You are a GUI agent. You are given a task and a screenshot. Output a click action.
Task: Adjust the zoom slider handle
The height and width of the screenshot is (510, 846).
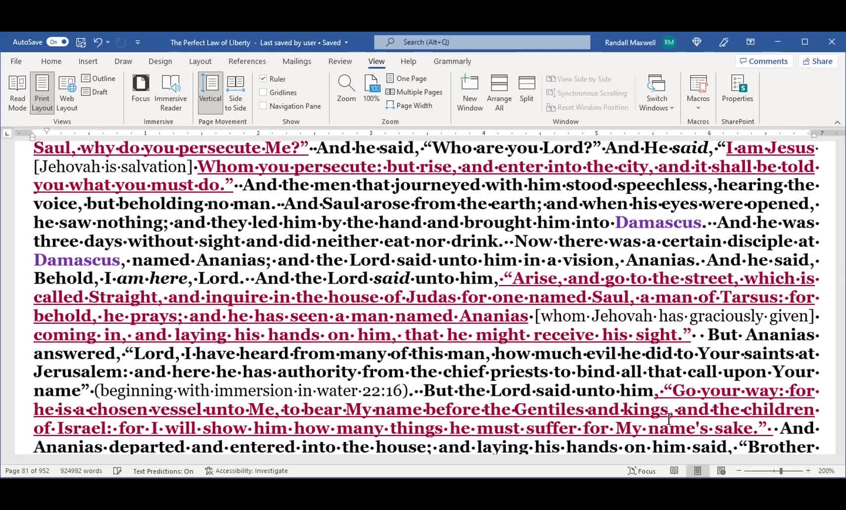click(781, 471)
